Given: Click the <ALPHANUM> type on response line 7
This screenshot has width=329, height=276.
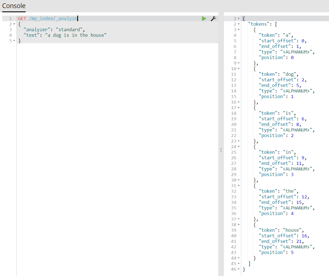Looking at the screenshot, I should pyautogui.click(x=296, y=52).
